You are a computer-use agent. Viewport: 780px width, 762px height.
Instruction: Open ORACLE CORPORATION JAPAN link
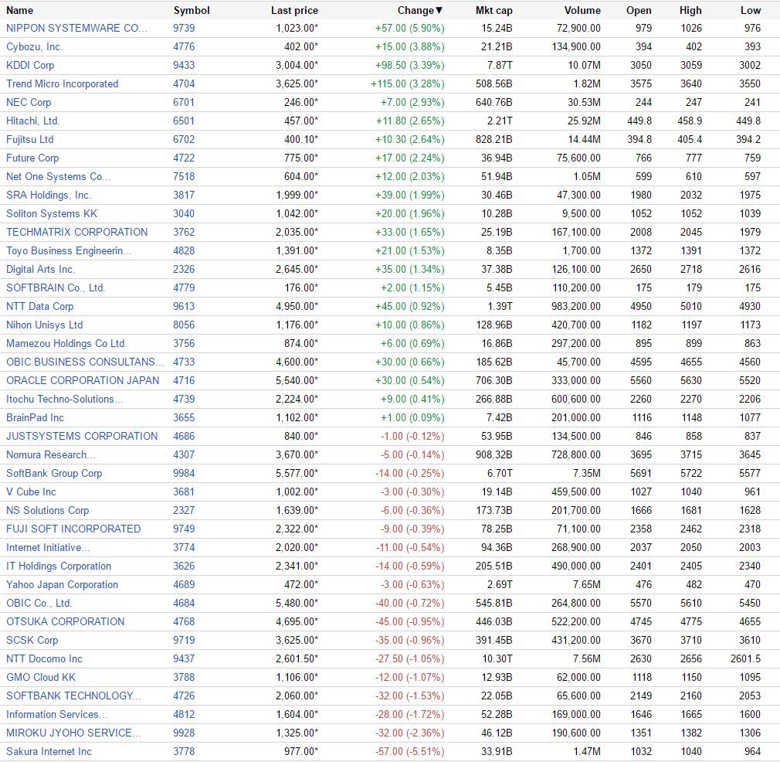click(x=83, y=381)
